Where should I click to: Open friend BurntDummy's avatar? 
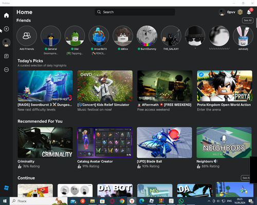tap(147, 36)
